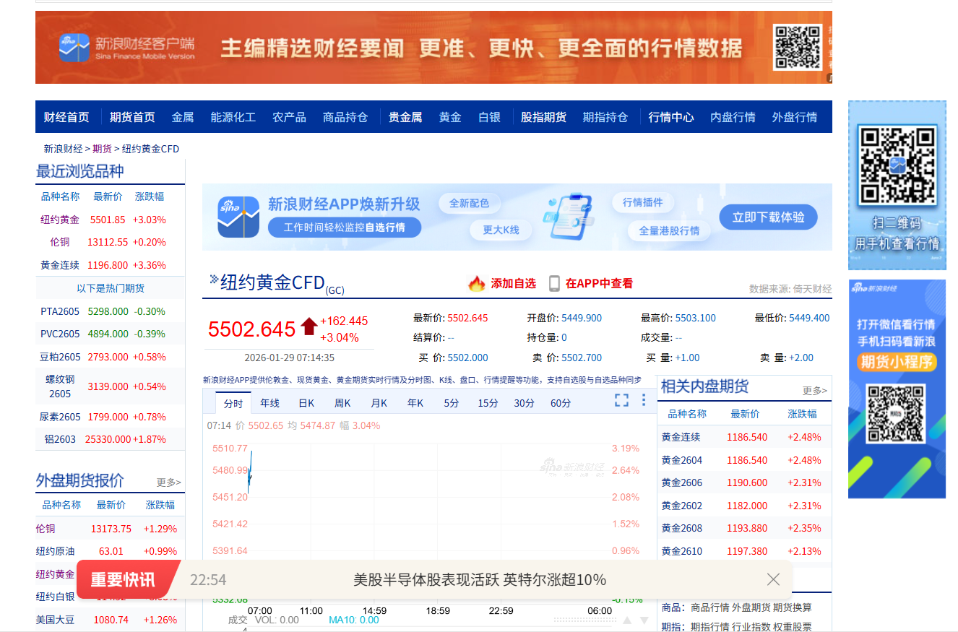Switch to the 日K chart tab
958x632 pixels.
click(x=306, y=403)
